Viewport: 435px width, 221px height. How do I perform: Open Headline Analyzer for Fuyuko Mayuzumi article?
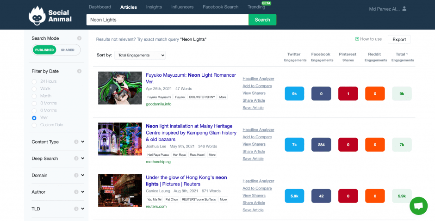258,79
